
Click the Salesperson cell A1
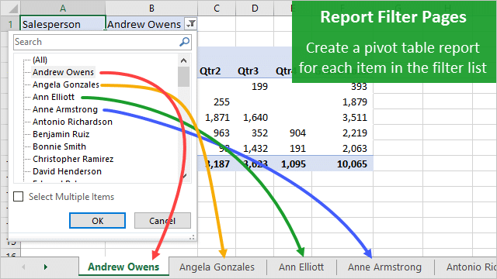pos(63,24)
